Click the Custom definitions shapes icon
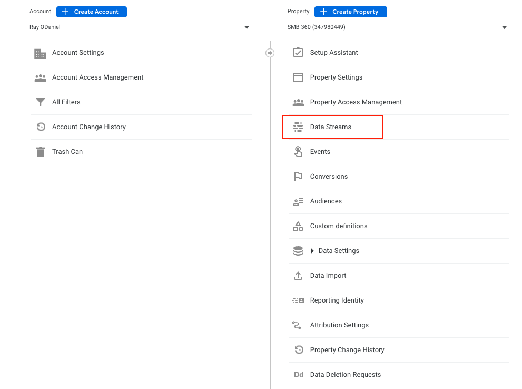522x389 pixels. 298,226
